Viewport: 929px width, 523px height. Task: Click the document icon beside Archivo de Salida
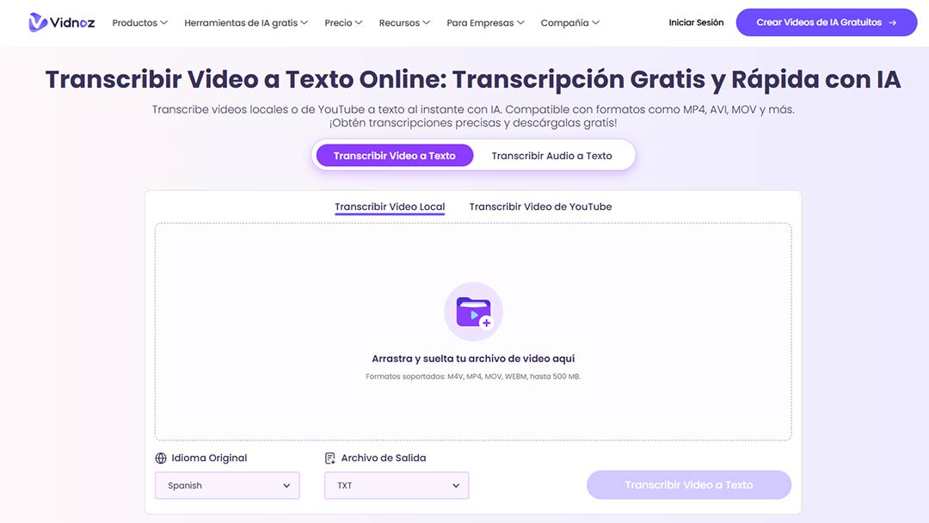(330, 458)
